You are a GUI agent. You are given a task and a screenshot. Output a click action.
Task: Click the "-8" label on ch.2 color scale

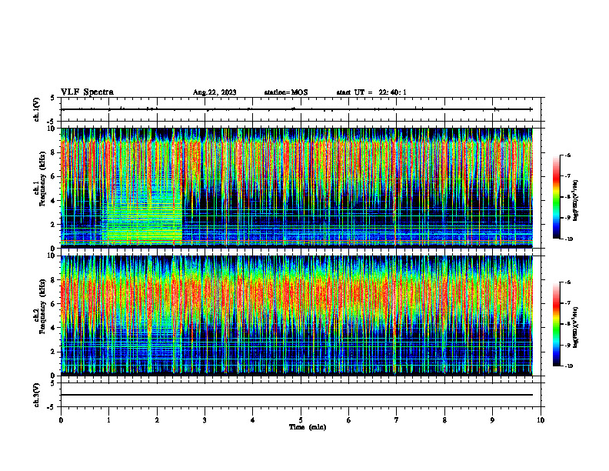click(x=567, y=324)
